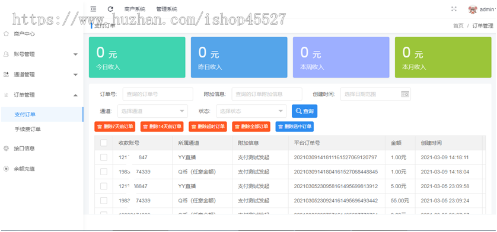Check the row with order ending 069120797
This screenshot has height=232, width=497.
pyautogui.click(x=104, y=157)
